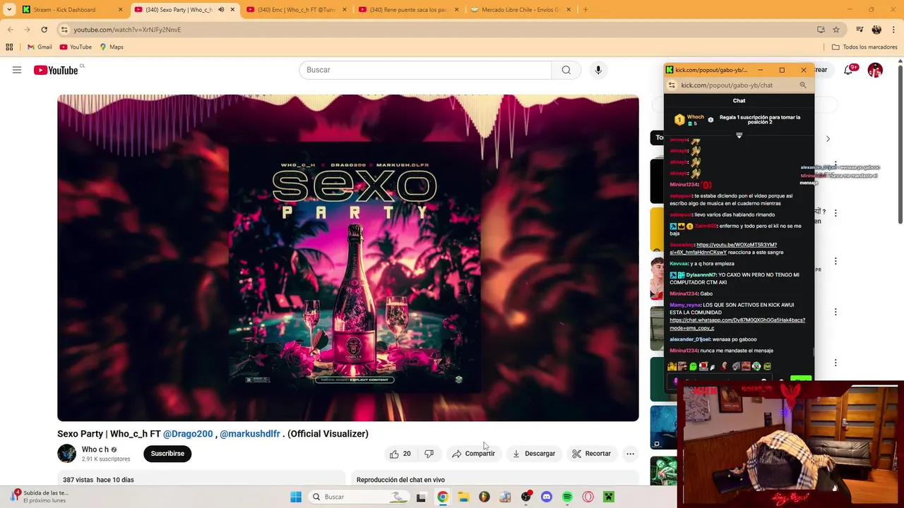
Task: Open File Explorer from the taskbar
Action: (x=463, y=497)
